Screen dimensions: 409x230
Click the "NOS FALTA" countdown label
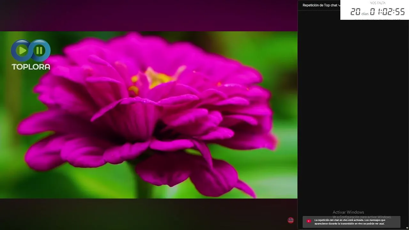378,3
